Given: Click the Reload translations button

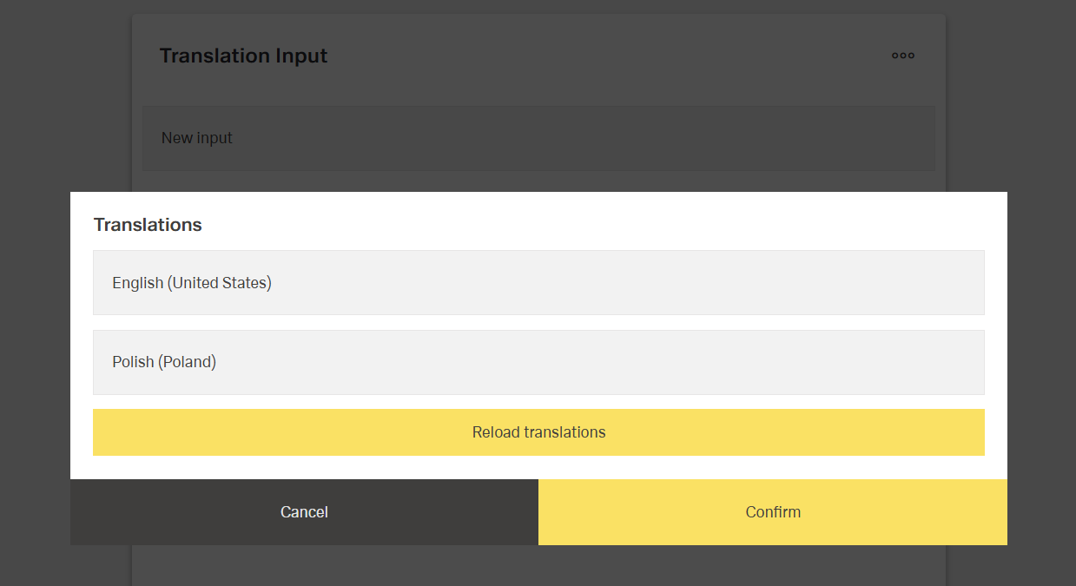Looking at the screenshot, I should pos(538,431).
